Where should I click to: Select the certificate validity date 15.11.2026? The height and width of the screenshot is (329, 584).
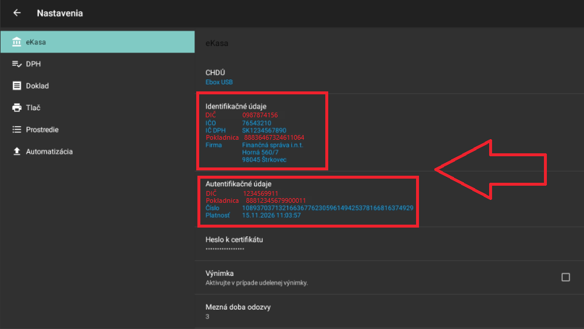pos(271,215)
